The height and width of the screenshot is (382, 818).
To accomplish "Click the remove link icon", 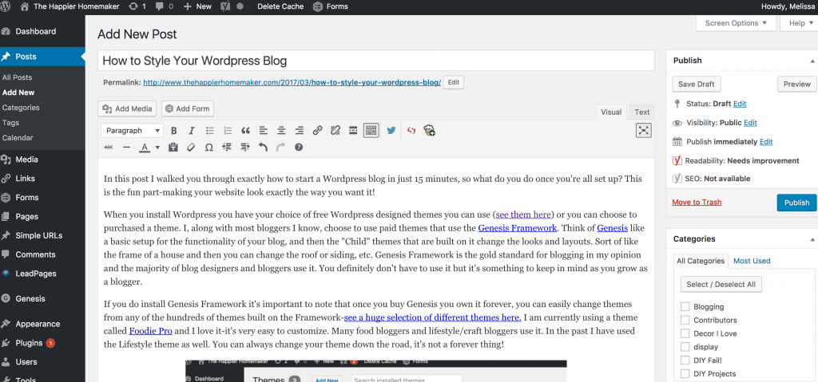I will pos(336,131).
